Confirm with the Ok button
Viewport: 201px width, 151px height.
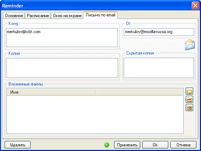[x=155, y=145]
